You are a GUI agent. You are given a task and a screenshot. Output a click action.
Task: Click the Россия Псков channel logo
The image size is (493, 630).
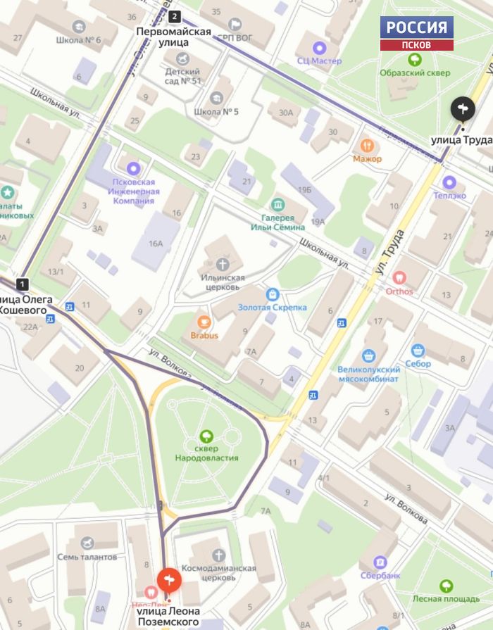(x=417, y=33)
